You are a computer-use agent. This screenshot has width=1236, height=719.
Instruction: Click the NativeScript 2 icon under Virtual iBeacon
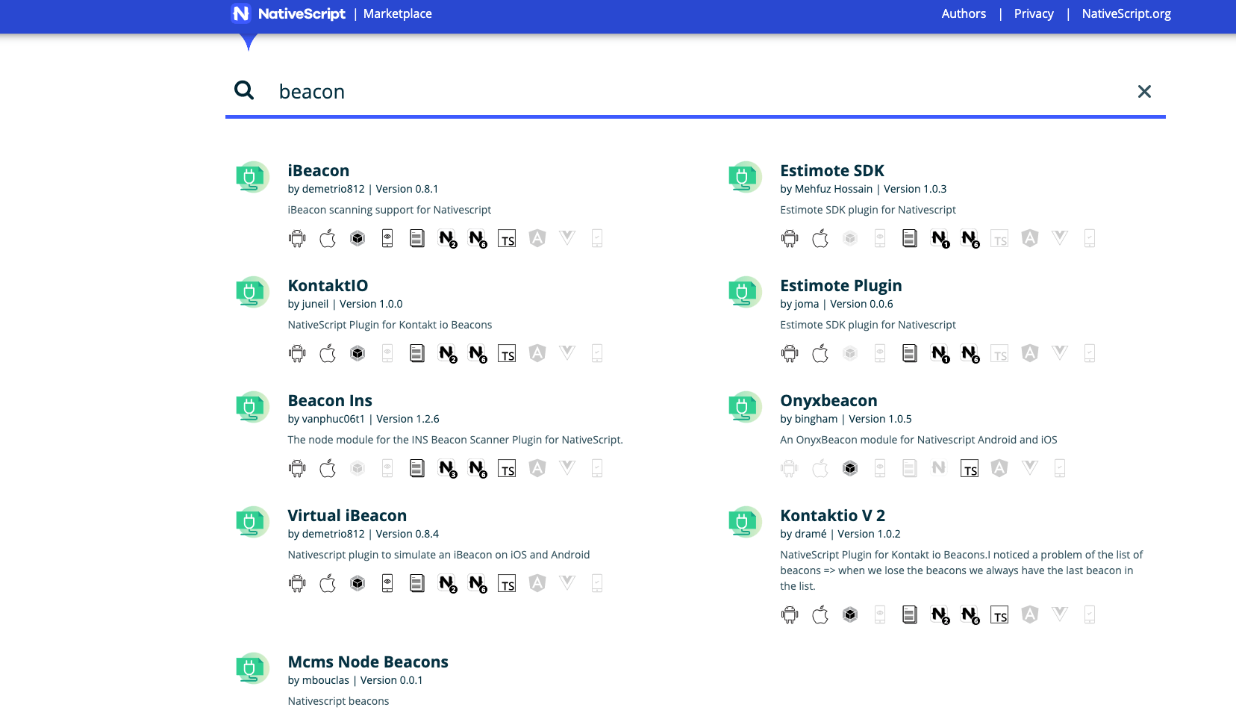[x=447, y=583]
